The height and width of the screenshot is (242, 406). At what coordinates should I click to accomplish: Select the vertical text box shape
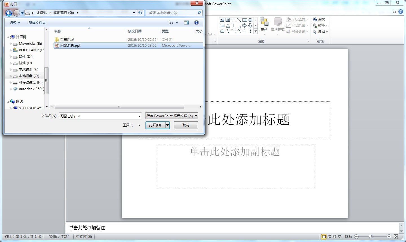(x=228, y=20)
